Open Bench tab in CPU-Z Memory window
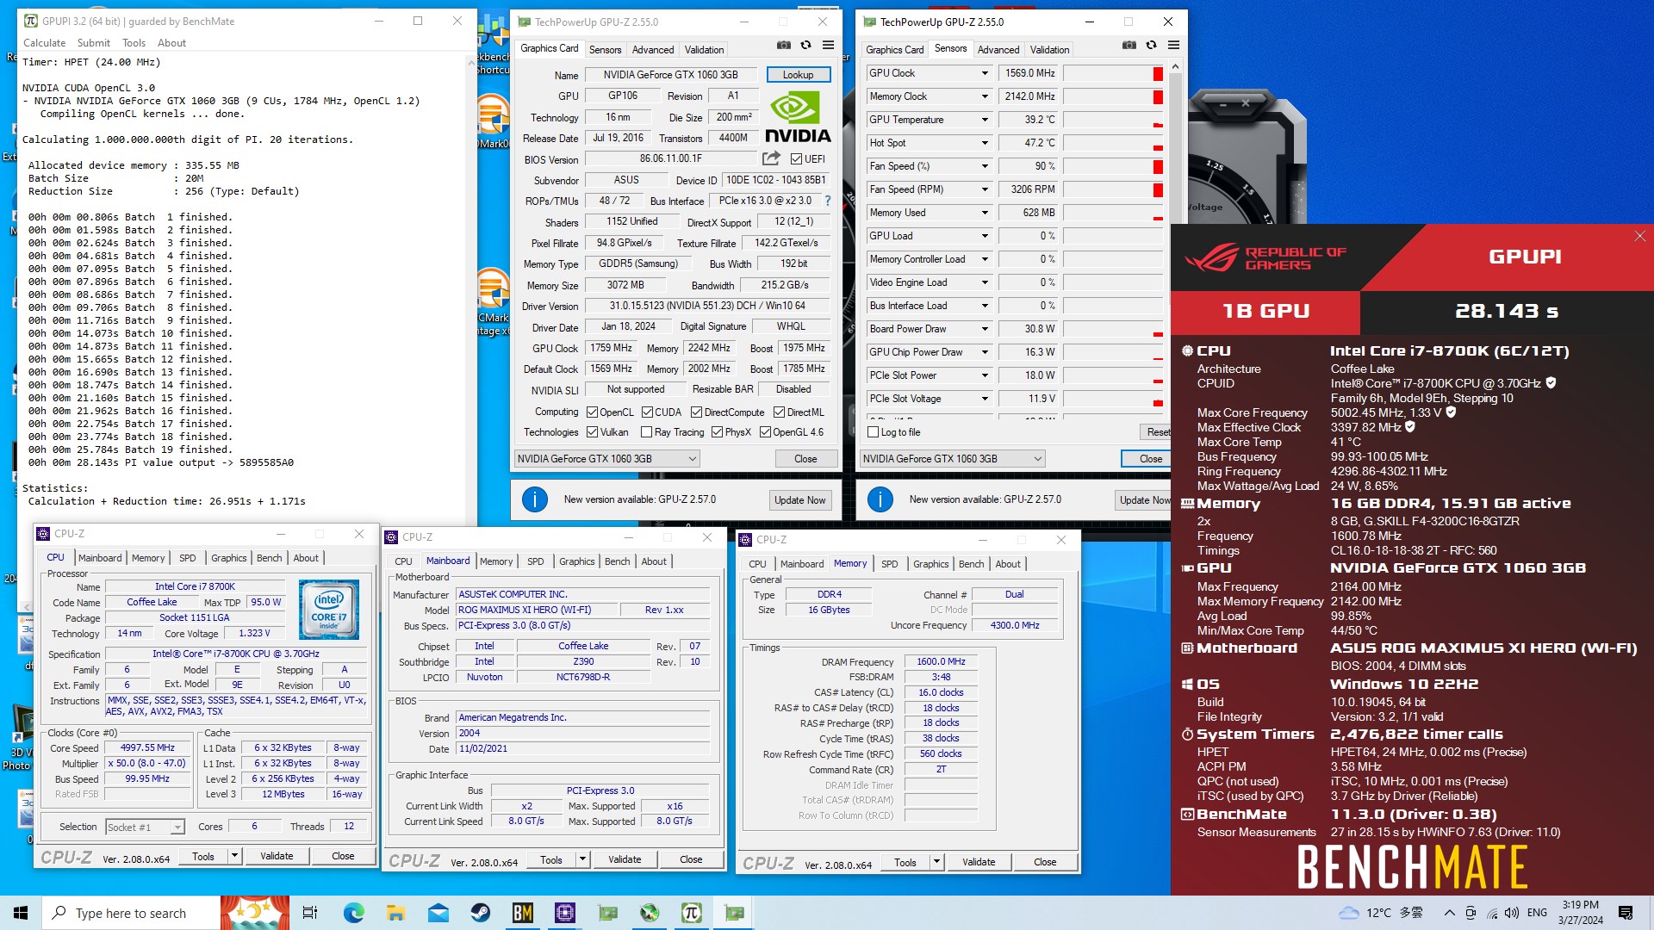 [971, 564]
